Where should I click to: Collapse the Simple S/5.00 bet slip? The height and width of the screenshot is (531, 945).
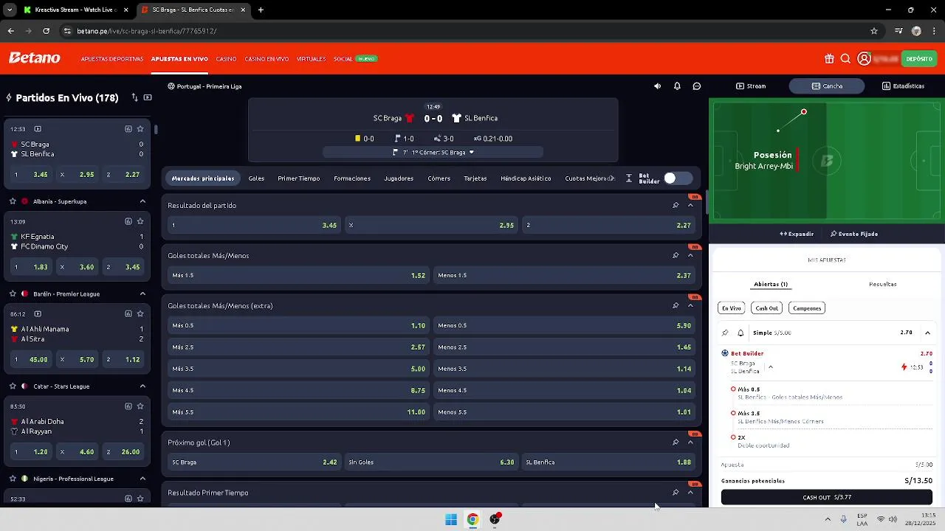pyautogui.click(x=927, y=333)
